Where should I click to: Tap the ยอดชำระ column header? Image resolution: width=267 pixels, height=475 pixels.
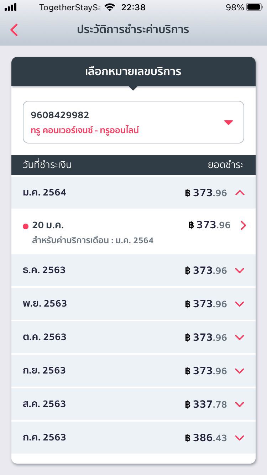pyautogui.click(x=226, y=165)
